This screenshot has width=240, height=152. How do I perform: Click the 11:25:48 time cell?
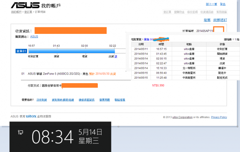[161, 78]
